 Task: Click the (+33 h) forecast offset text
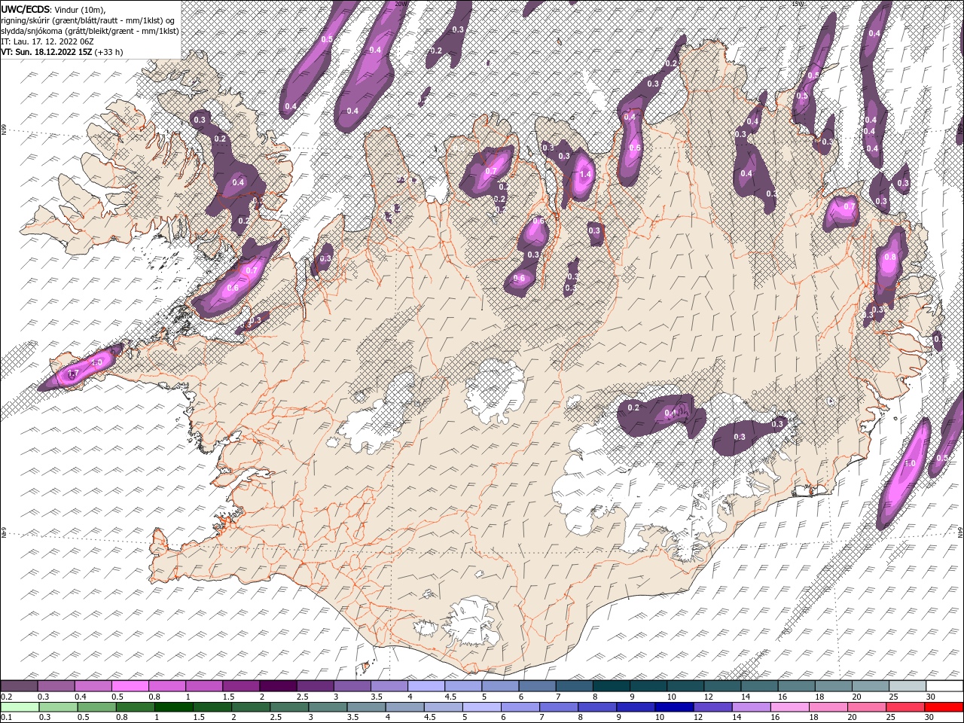[109, 52]
